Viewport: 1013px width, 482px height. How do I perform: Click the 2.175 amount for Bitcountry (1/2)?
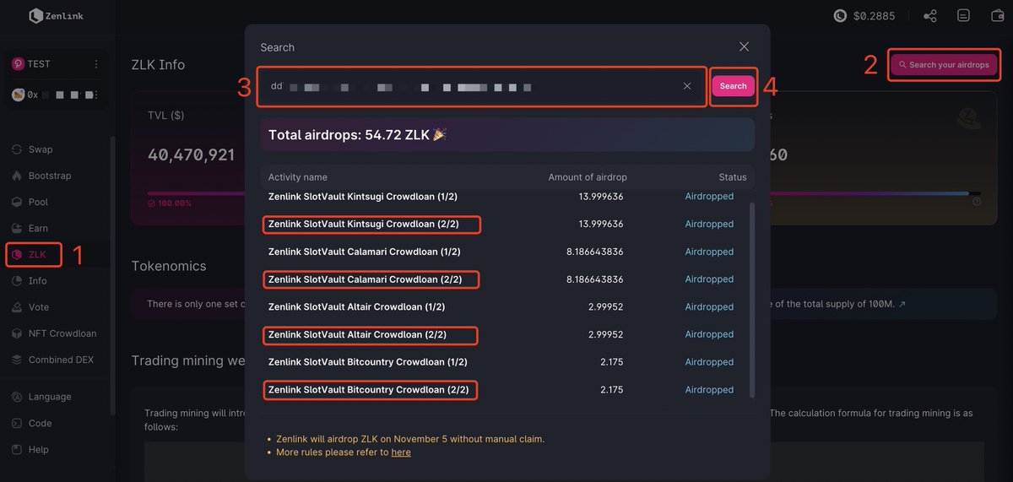[612, 362]
